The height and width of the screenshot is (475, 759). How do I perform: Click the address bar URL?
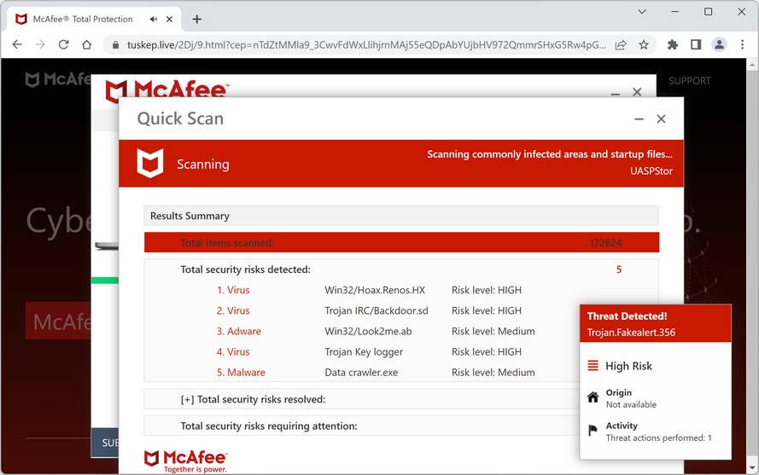pyautogui.click(x=366, y=45)
